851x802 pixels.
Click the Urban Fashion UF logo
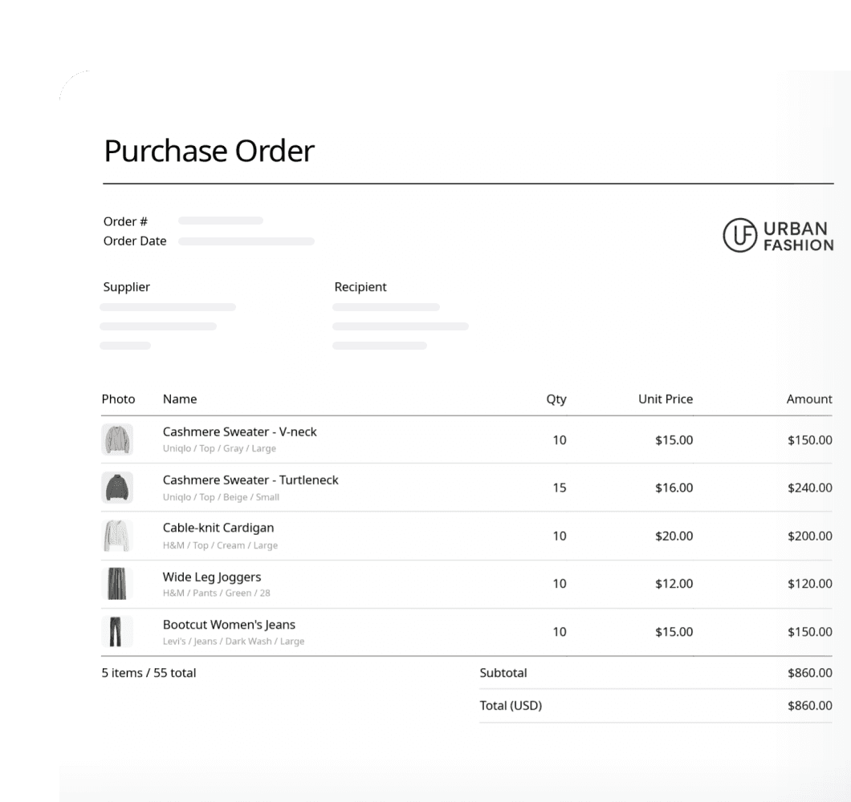coord(778,235)
